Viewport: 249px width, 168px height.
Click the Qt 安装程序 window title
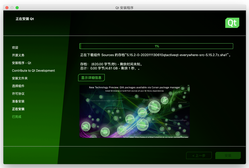[124, 8]
